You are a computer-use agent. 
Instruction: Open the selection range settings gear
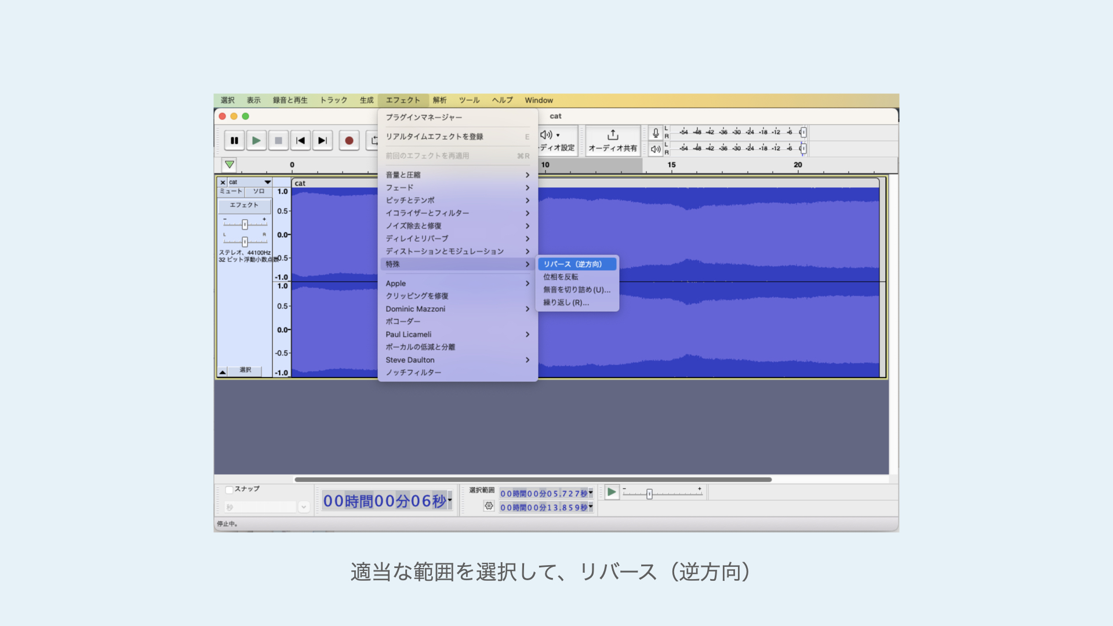[x=489, y=506]
